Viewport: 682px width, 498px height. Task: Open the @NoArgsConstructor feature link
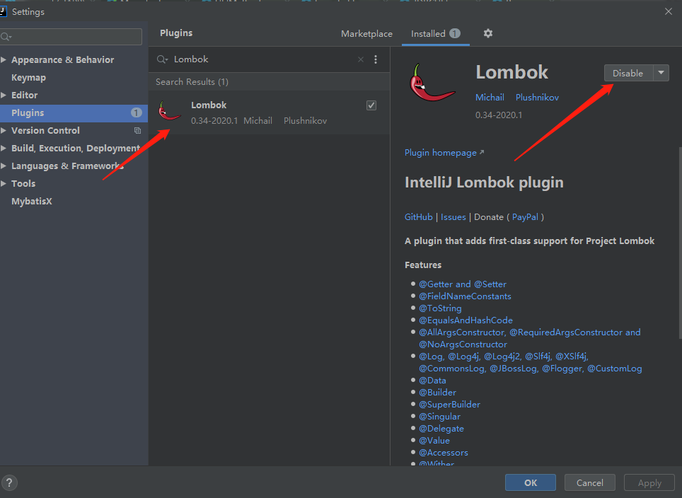coord(463,344)
